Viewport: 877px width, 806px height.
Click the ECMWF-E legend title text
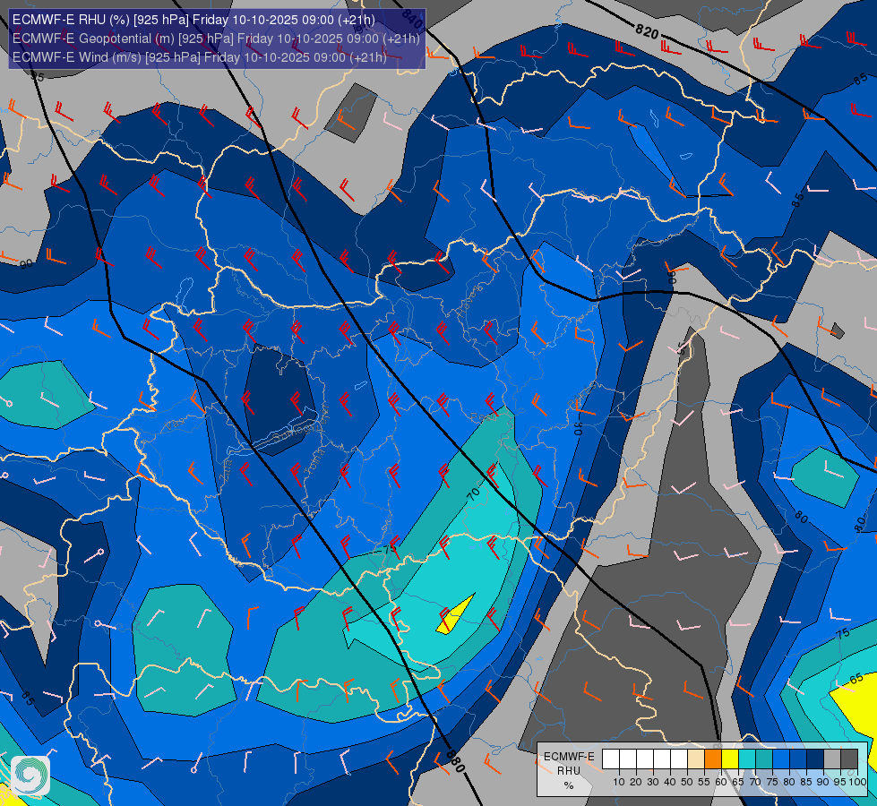pos(569,756)
